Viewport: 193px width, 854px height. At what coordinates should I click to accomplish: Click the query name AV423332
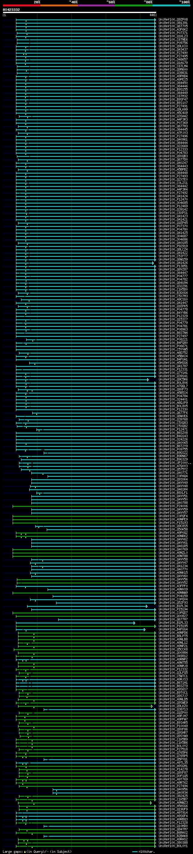click(11, 10)
